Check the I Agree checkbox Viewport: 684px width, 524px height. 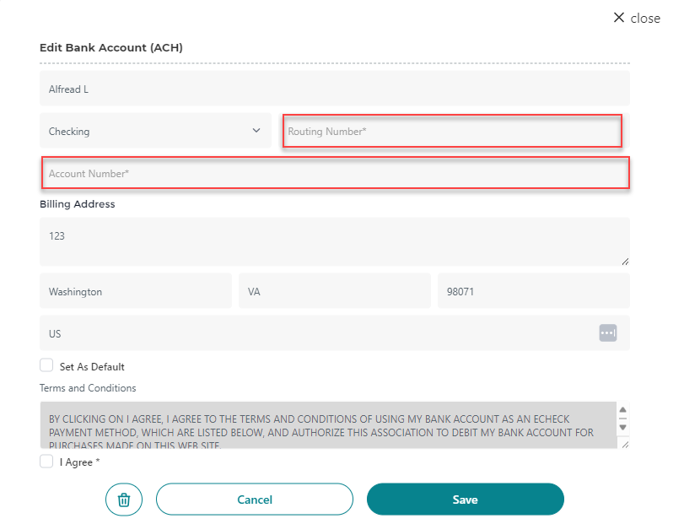point(46,462)
